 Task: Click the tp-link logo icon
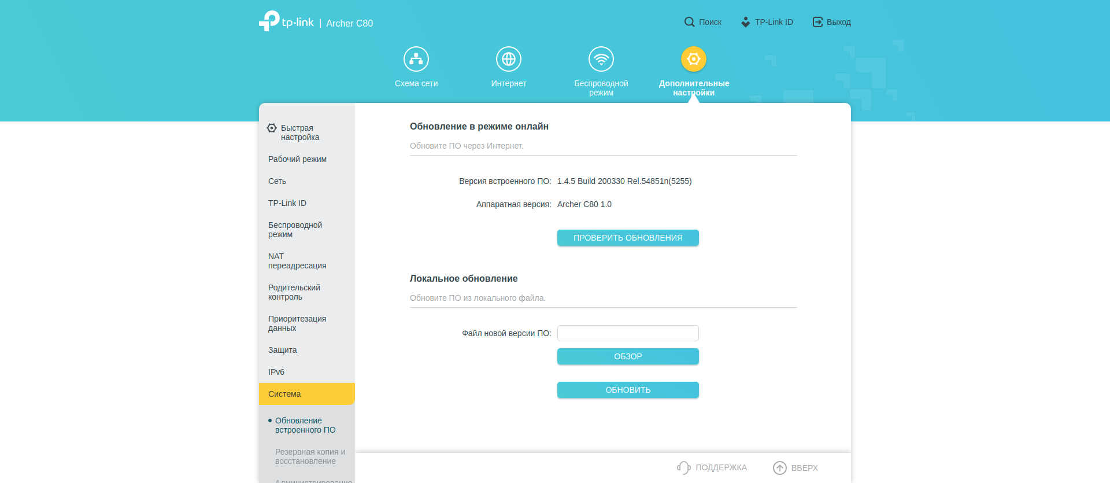coord(269,21)
